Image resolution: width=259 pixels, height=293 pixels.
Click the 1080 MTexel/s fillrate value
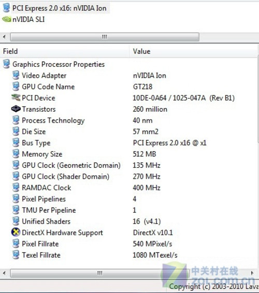click(155, 255)
